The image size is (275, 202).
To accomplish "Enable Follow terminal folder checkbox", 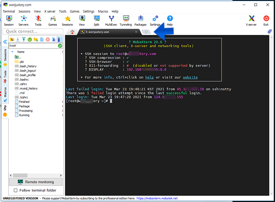I will (16, 190).
